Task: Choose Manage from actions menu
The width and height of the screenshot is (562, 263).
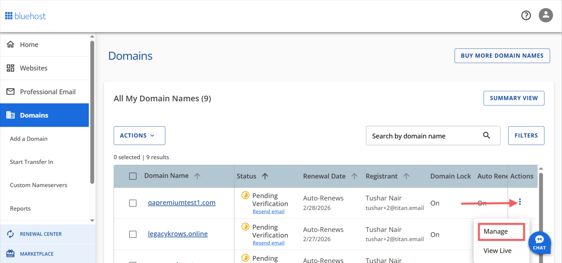Action: point(501,232)
